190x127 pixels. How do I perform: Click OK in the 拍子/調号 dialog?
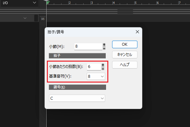point(124,44)
